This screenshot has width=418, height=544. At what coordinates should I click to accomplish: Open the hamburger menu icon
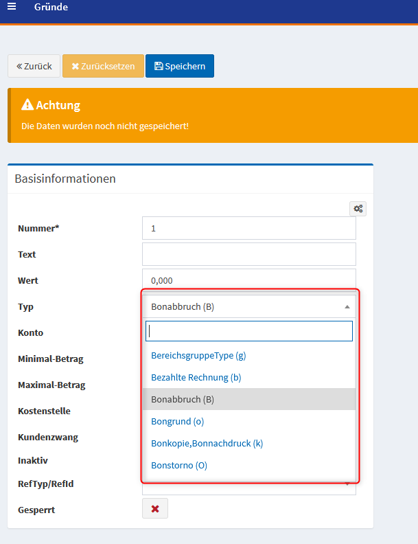(x=12, y=7)
